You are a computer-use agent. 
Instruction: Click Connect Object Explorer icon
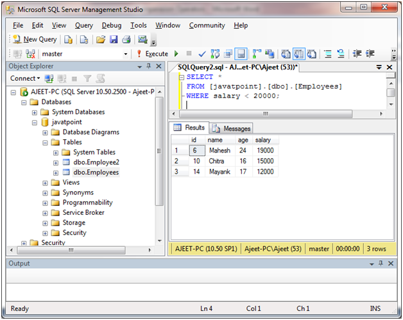click(x=49, y=78)
